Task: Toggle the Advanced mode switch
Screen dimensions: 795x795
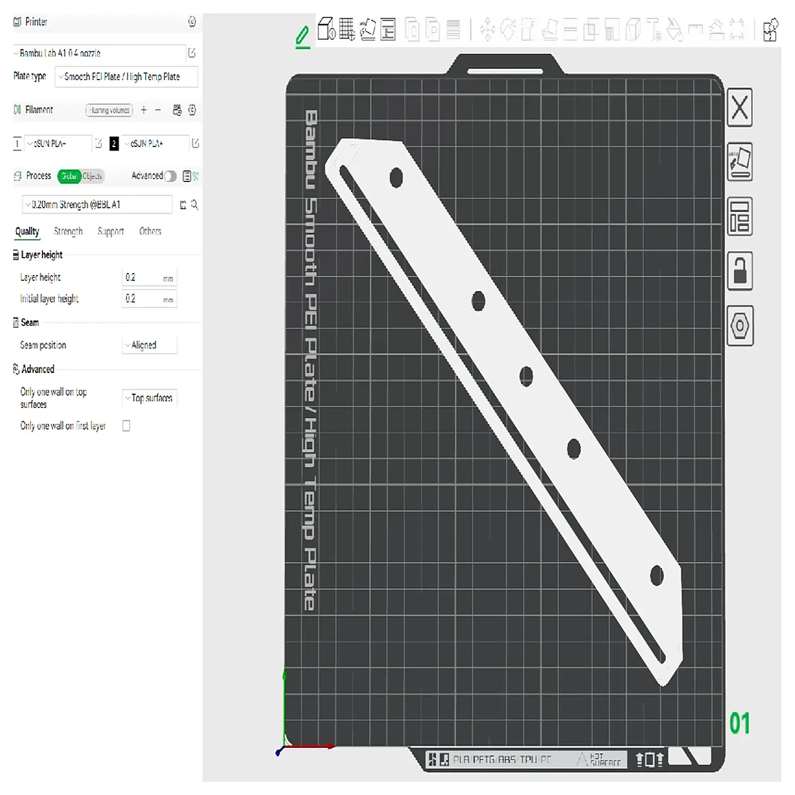Action: tap(170, 176)
